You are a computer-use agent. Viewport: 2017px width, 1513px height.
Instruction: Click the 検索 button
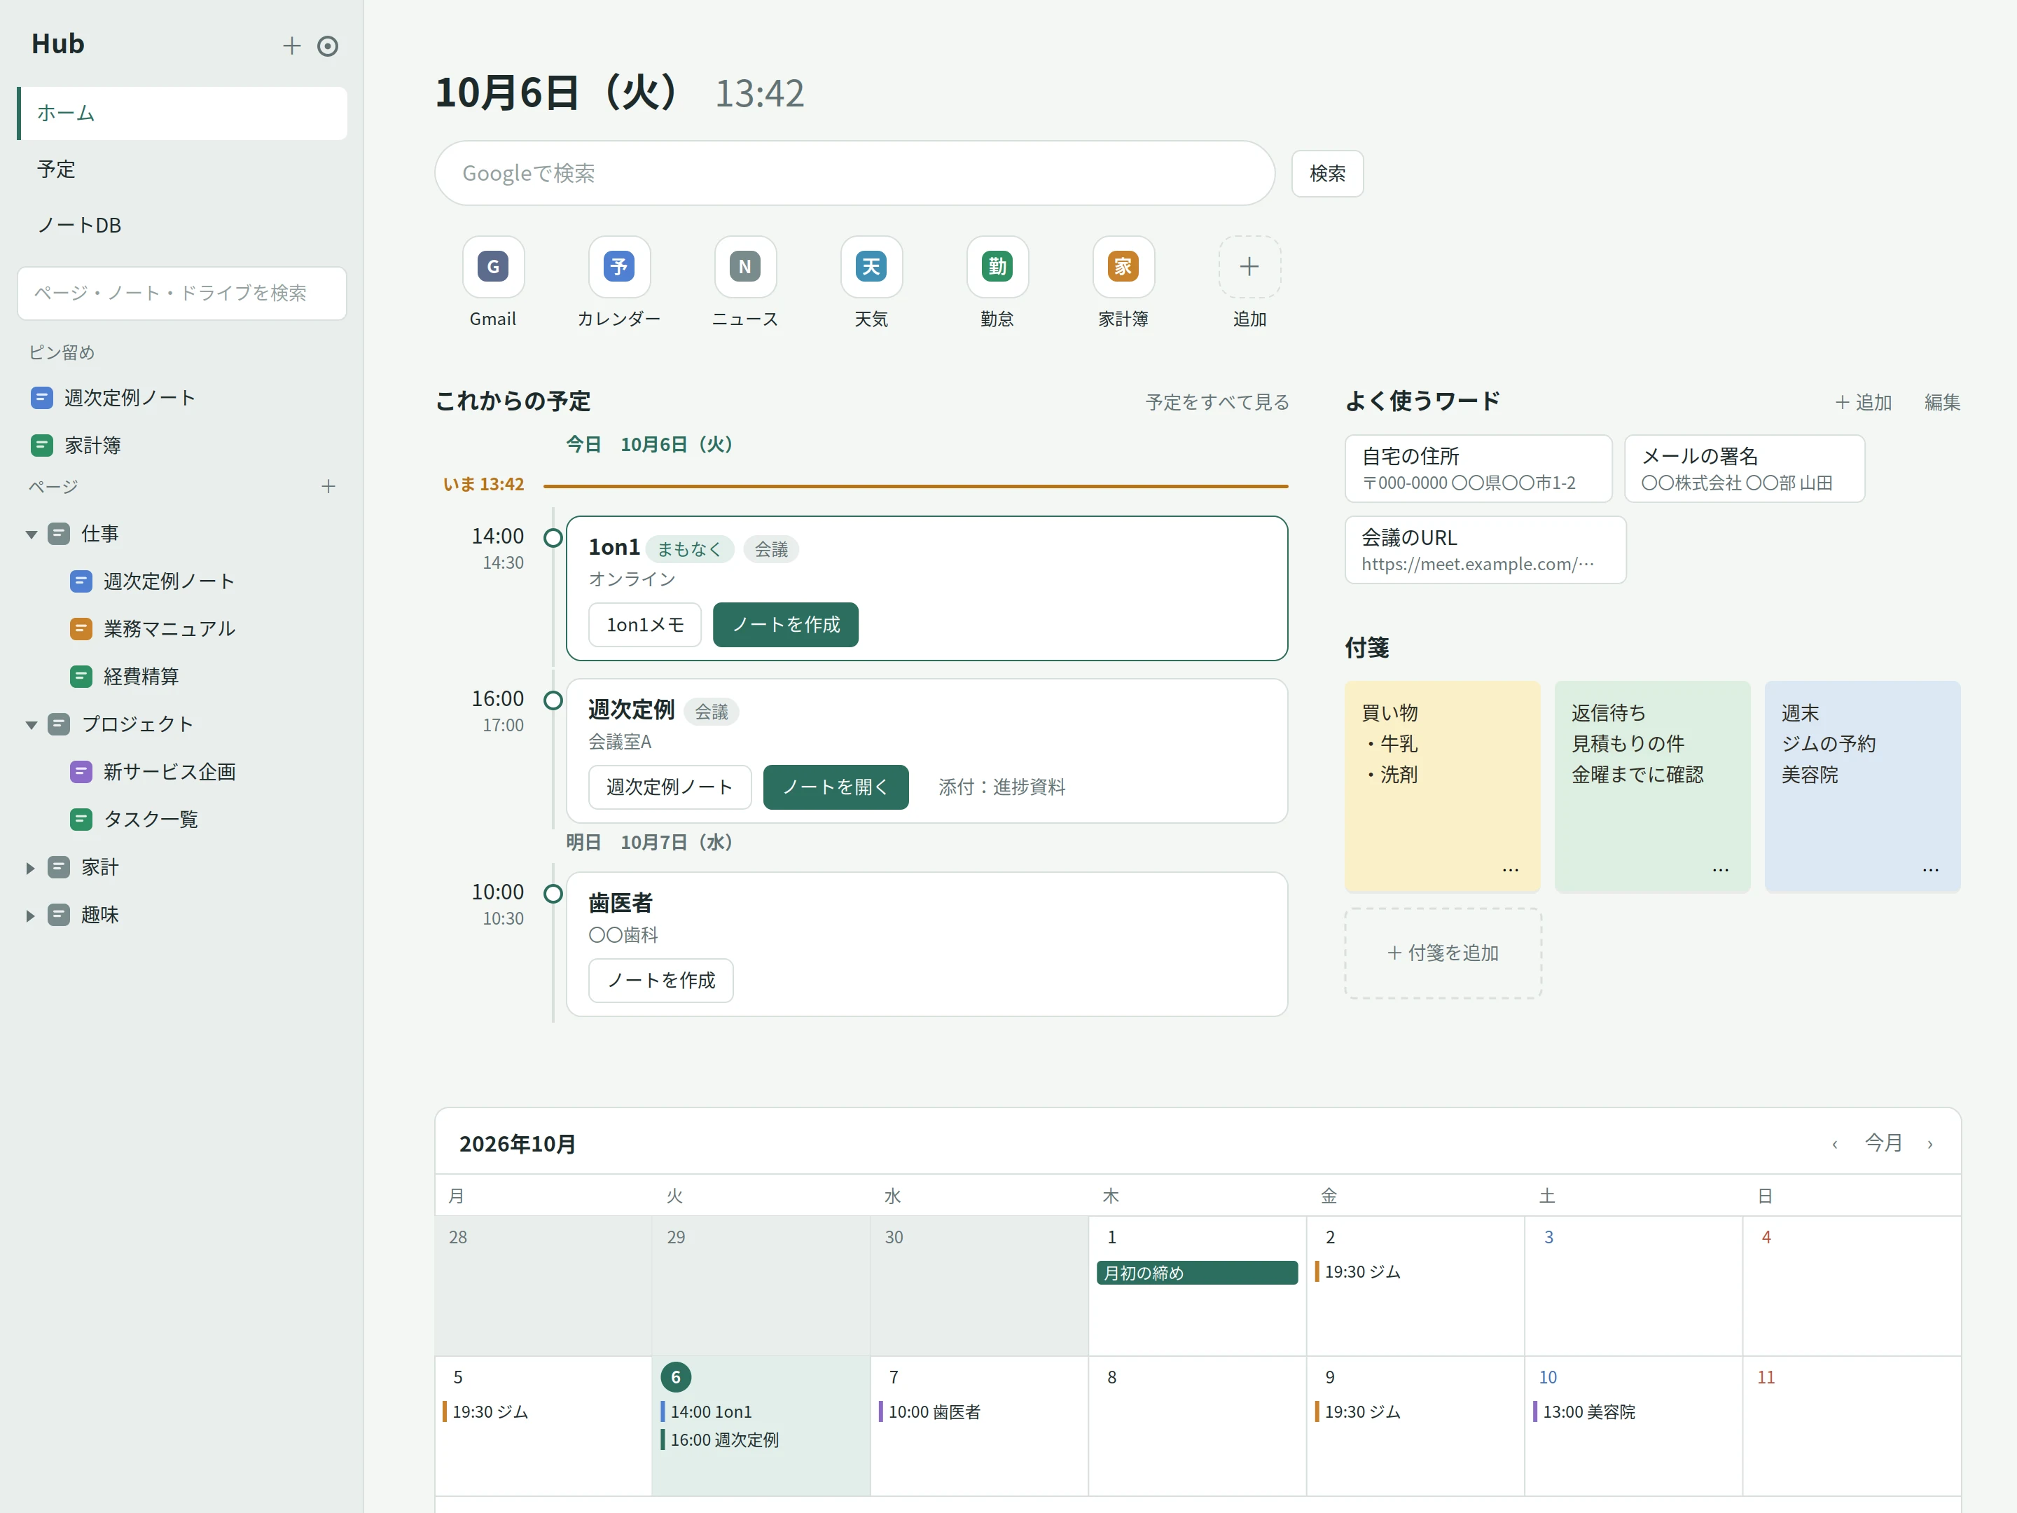point(1326,173)
